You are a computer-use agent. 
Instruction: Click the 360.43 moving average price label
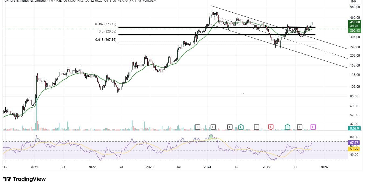pos(355,31)
